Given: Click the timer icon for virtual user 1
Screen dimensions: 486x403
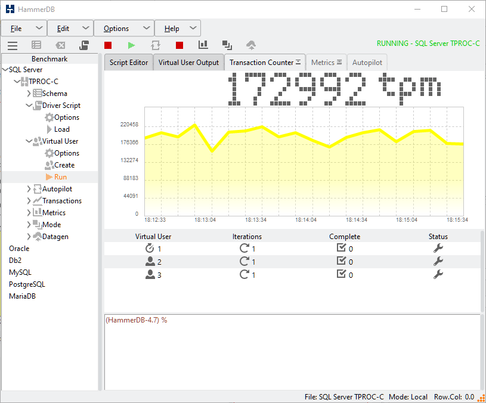Looking at the screenshot, I should click(x=150, y=248).
